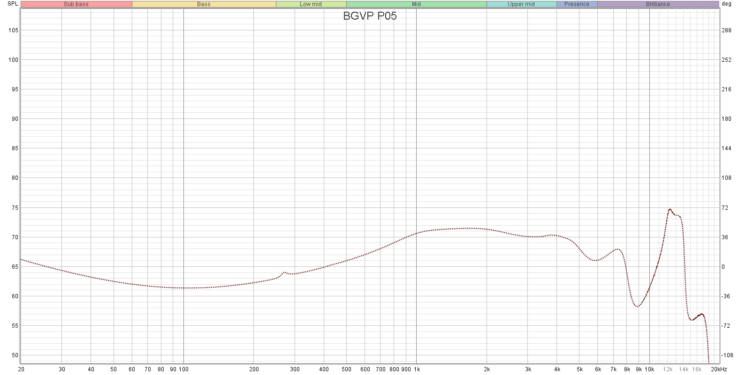
Task: Click 252 on the degree axis
Action: pyautogui.click(x=726, y=60)
